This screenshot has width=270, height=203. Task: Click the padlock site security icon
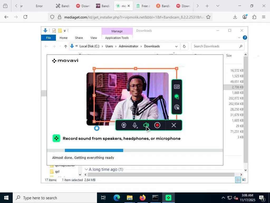pyautogui.click(x=60, y=17)
